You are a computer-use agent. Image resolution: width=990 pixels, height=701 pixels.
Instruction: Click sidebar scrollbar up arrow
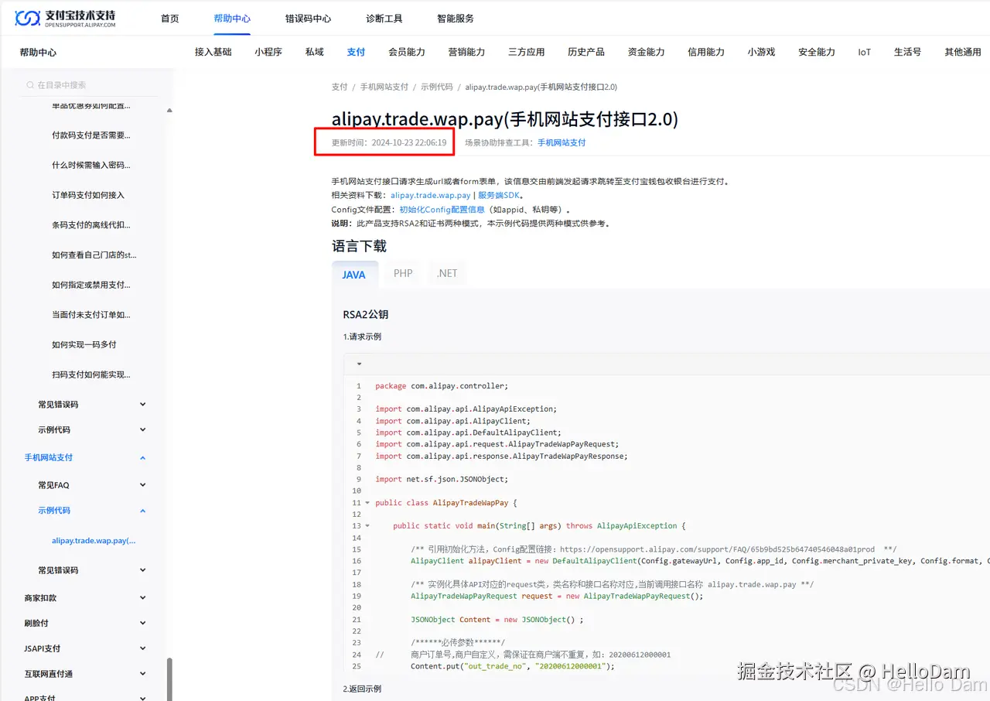(x=169, y=111)
